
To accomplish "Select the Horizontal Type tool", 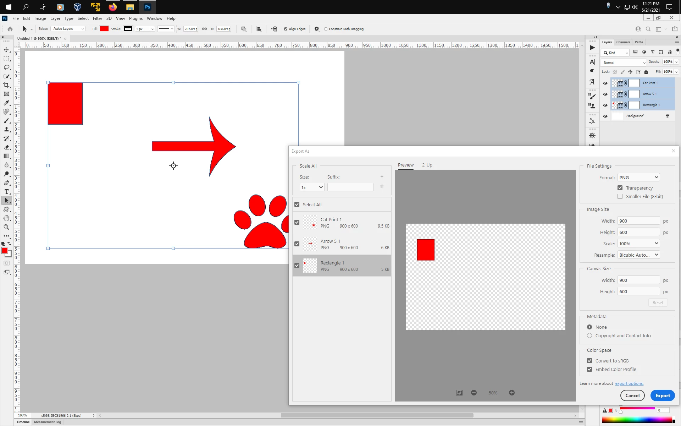I will 6,192.
